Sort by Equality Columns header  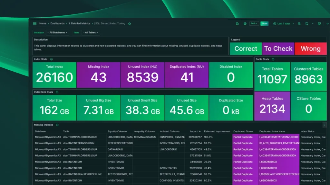click(117, 131)
